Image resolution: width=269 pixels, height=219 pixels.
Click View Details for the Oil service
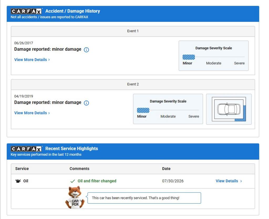pos(229,181)
